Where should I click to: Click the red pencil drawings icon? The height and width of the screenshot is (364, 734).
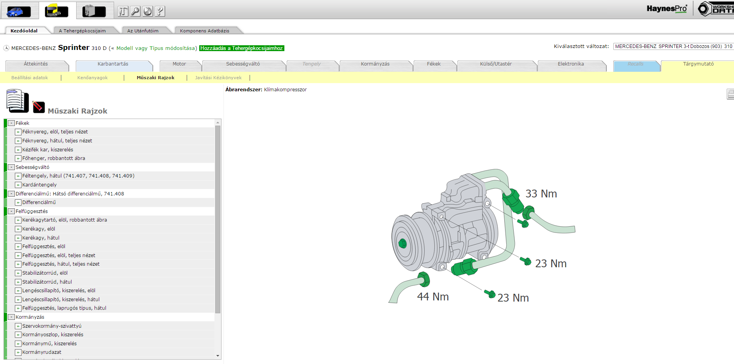38,107
